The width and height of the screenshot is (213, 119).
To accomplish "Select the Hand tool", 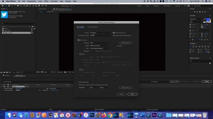I will 9,6.
